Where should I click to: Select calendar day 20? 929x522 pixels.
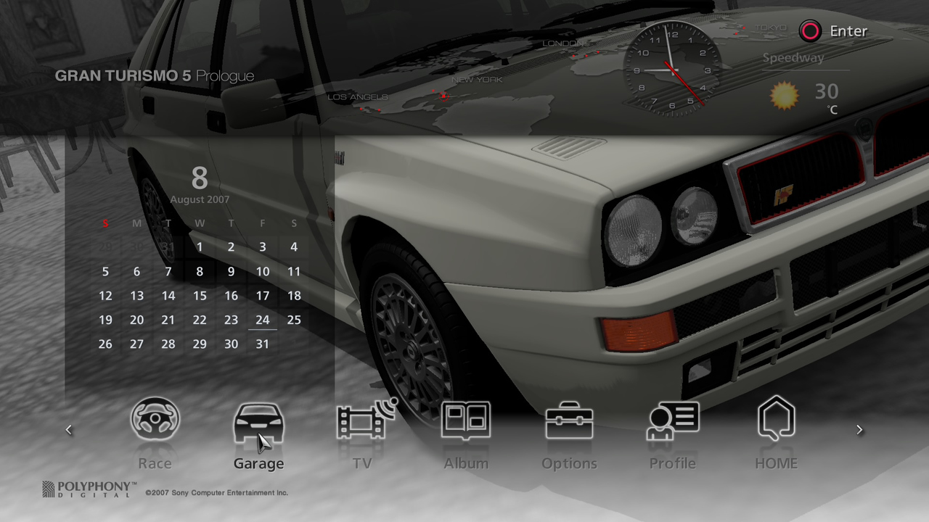click(x=136, y=320)
